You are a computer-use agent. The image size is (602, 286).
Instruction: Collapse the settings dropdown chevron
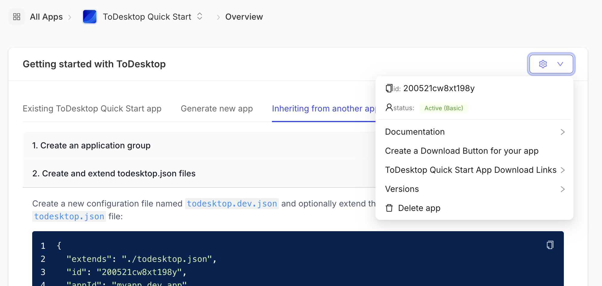[x=560, y=64]
